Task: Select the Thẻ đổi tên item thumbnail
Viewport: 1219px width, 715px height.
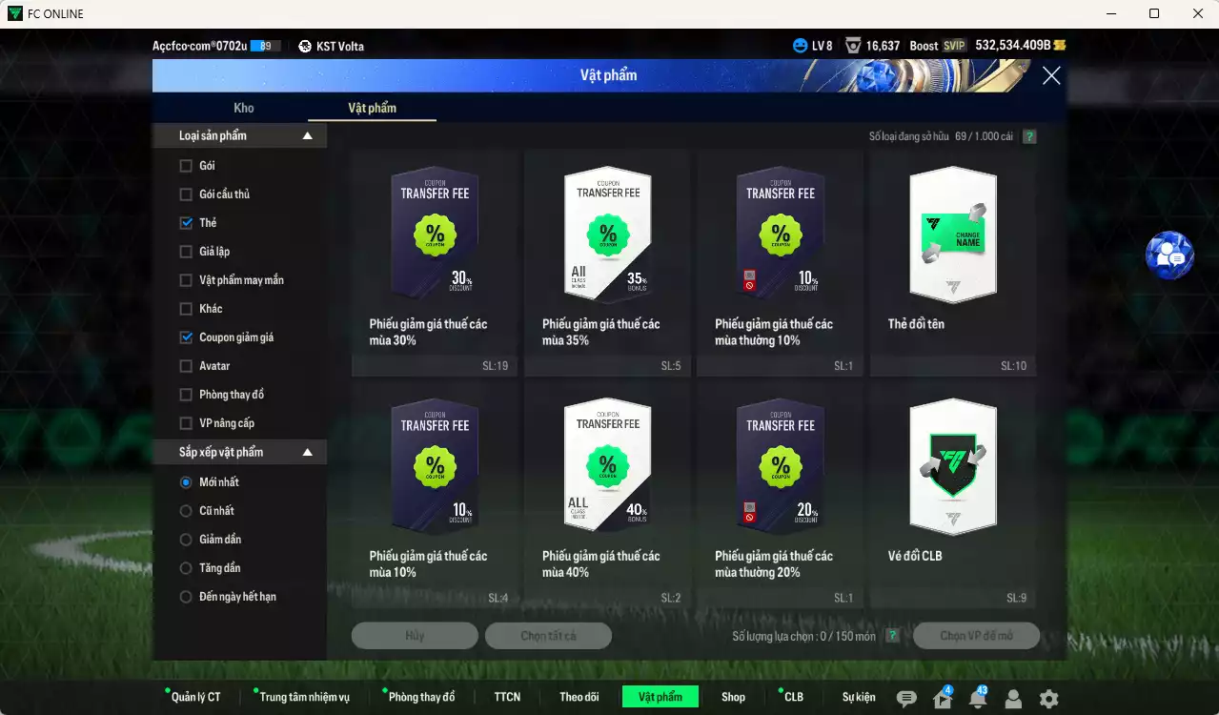Action: coord(952,235)
